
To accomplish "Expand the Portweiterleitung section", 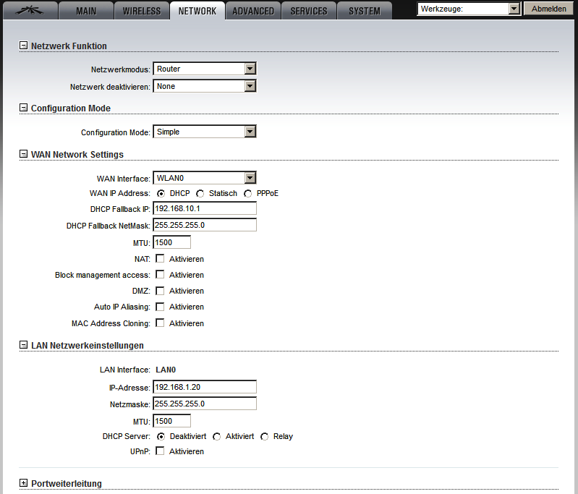I will 23,483.
